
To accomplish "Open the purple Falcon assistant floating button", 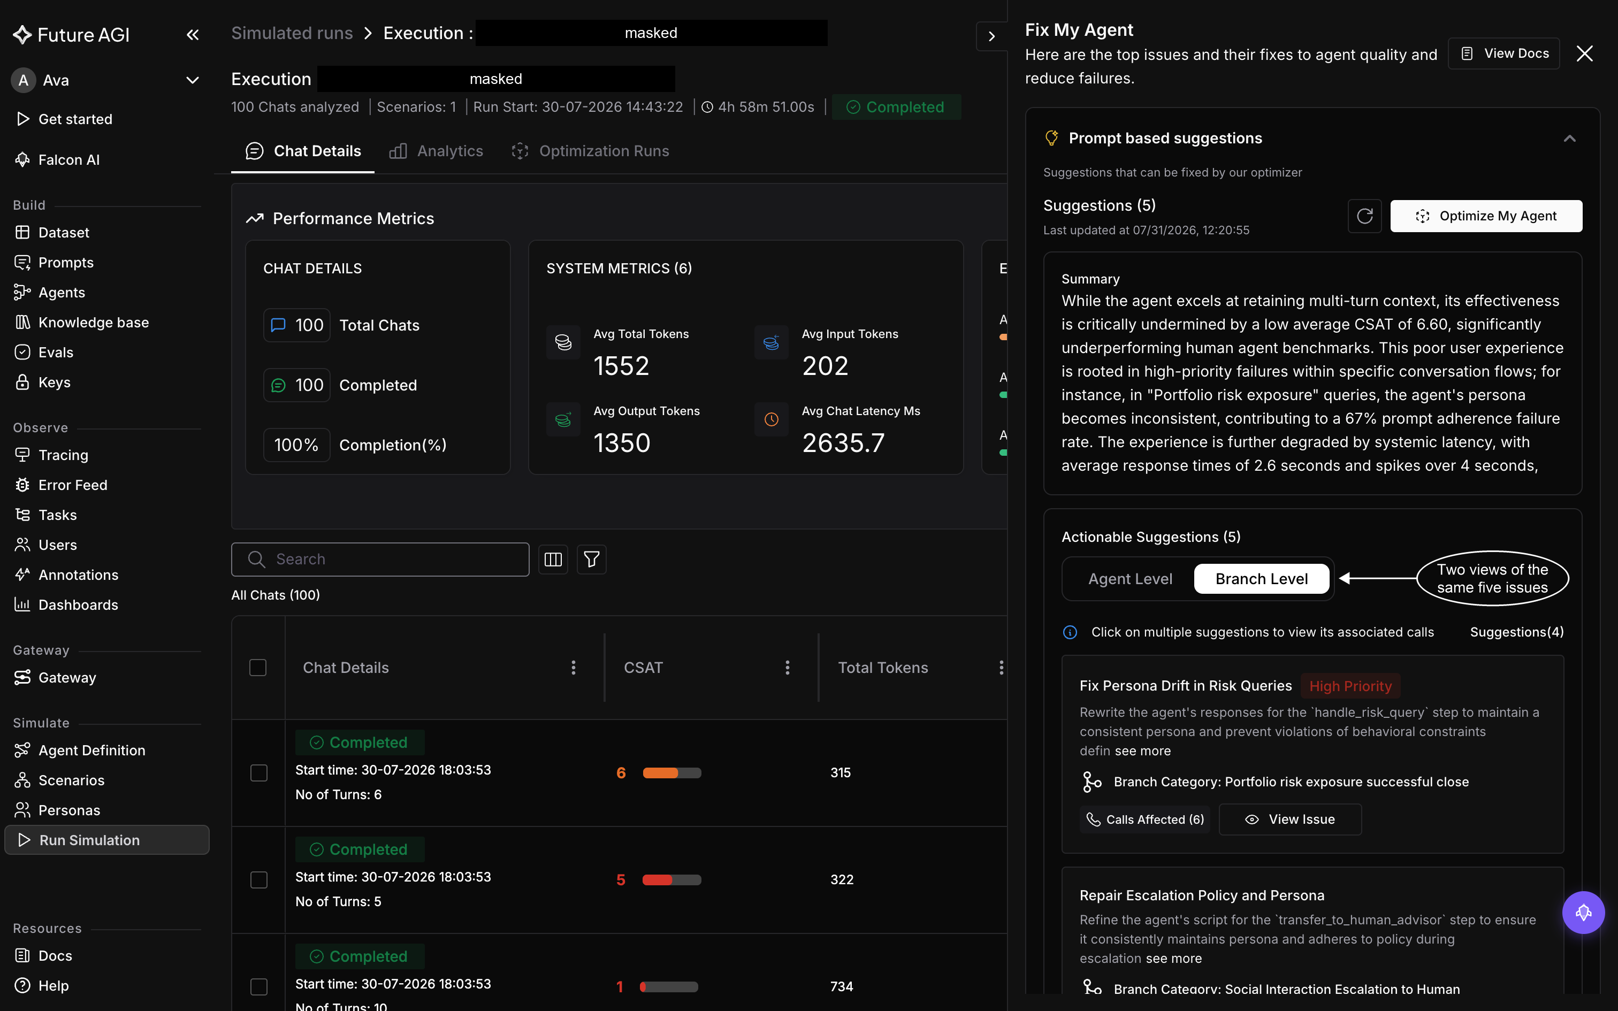I will (1583, 913).
